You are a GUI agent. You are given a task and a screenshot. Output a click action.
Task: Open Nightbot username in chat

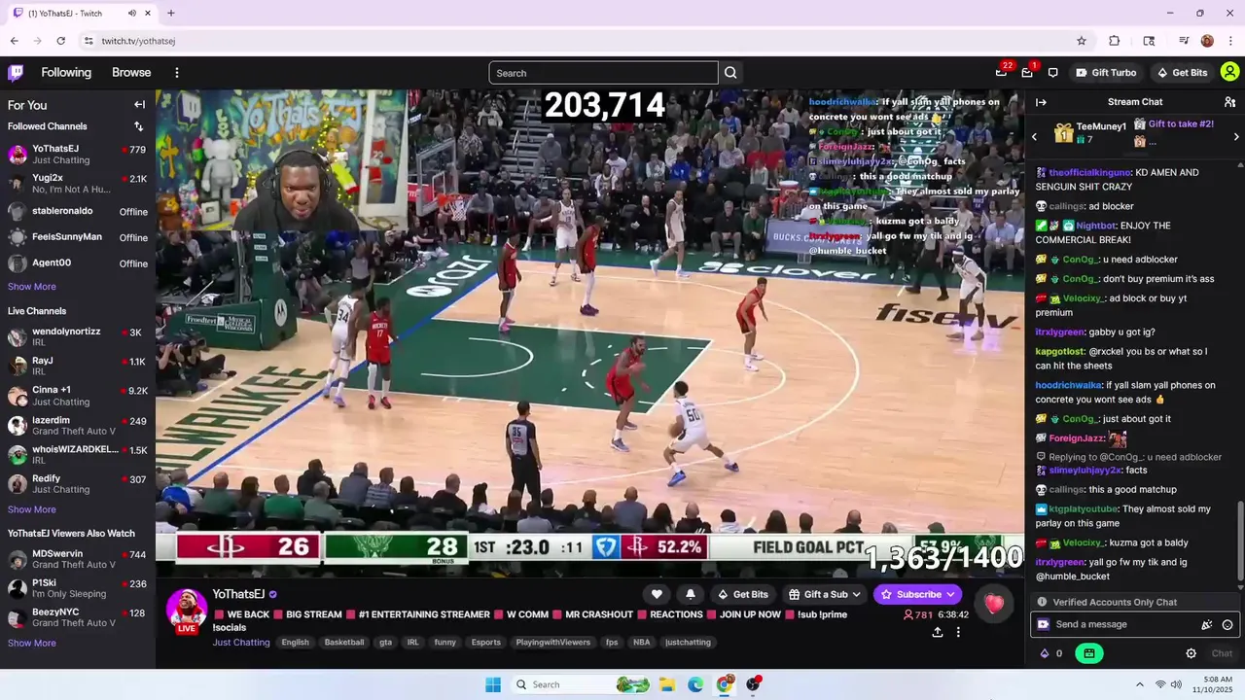[x=1095, y=226]
